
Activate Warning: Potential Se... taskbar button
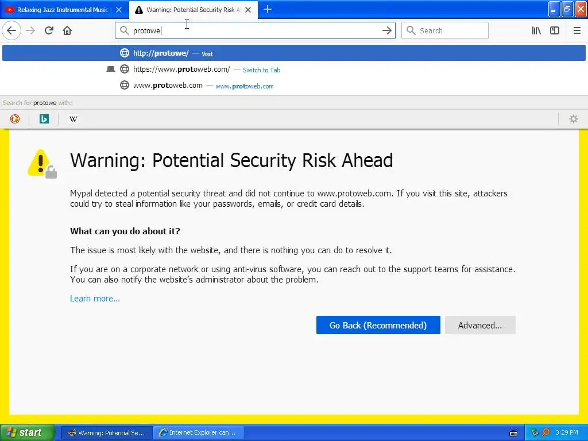tap(106, 433)
